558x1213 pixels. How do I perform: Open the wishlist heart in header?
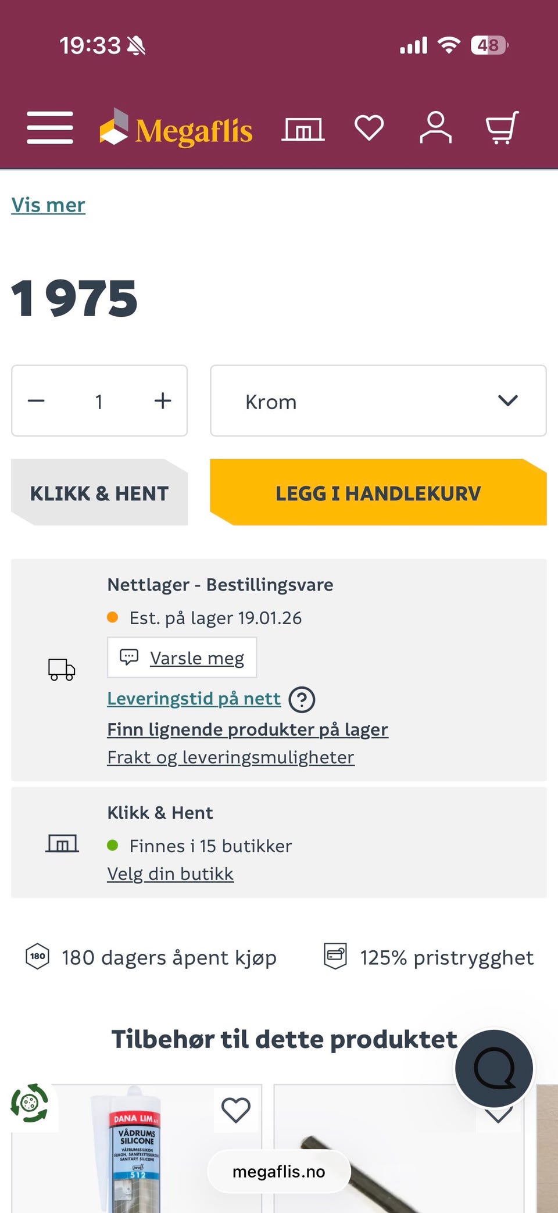coord(369,127)
